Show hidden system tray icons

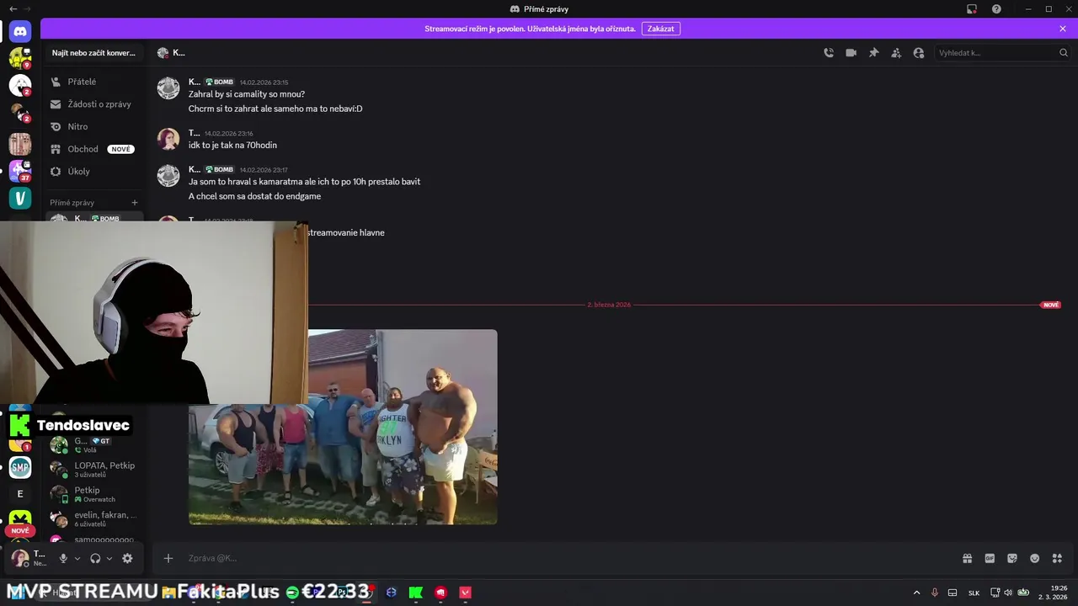pyautogui.click(x=917, y=593)
